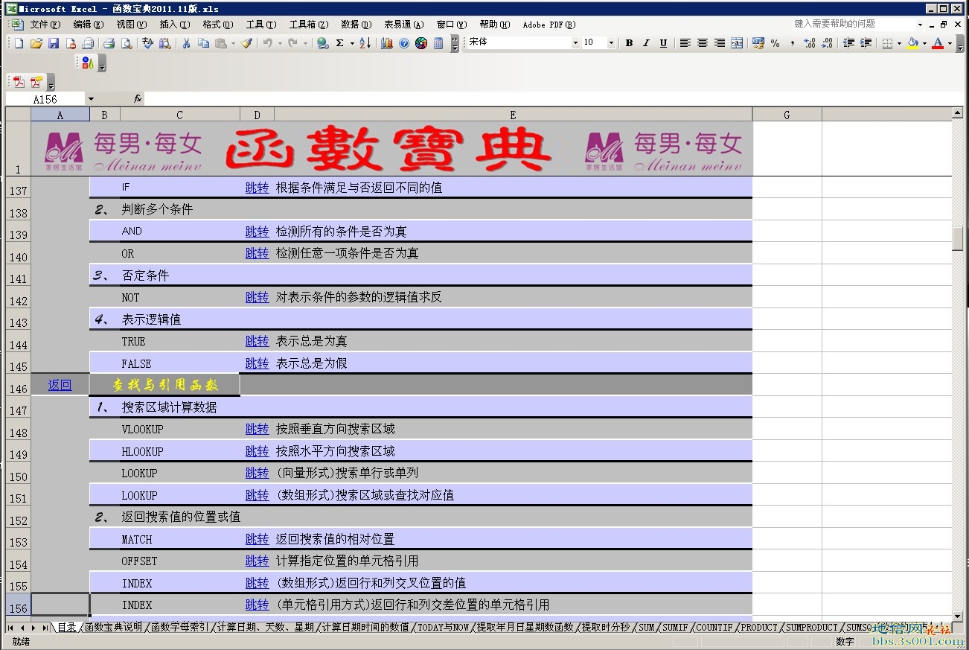Click the calculator icon in the toolbar
Screen dimensions: 969x650
coord(438,43)
